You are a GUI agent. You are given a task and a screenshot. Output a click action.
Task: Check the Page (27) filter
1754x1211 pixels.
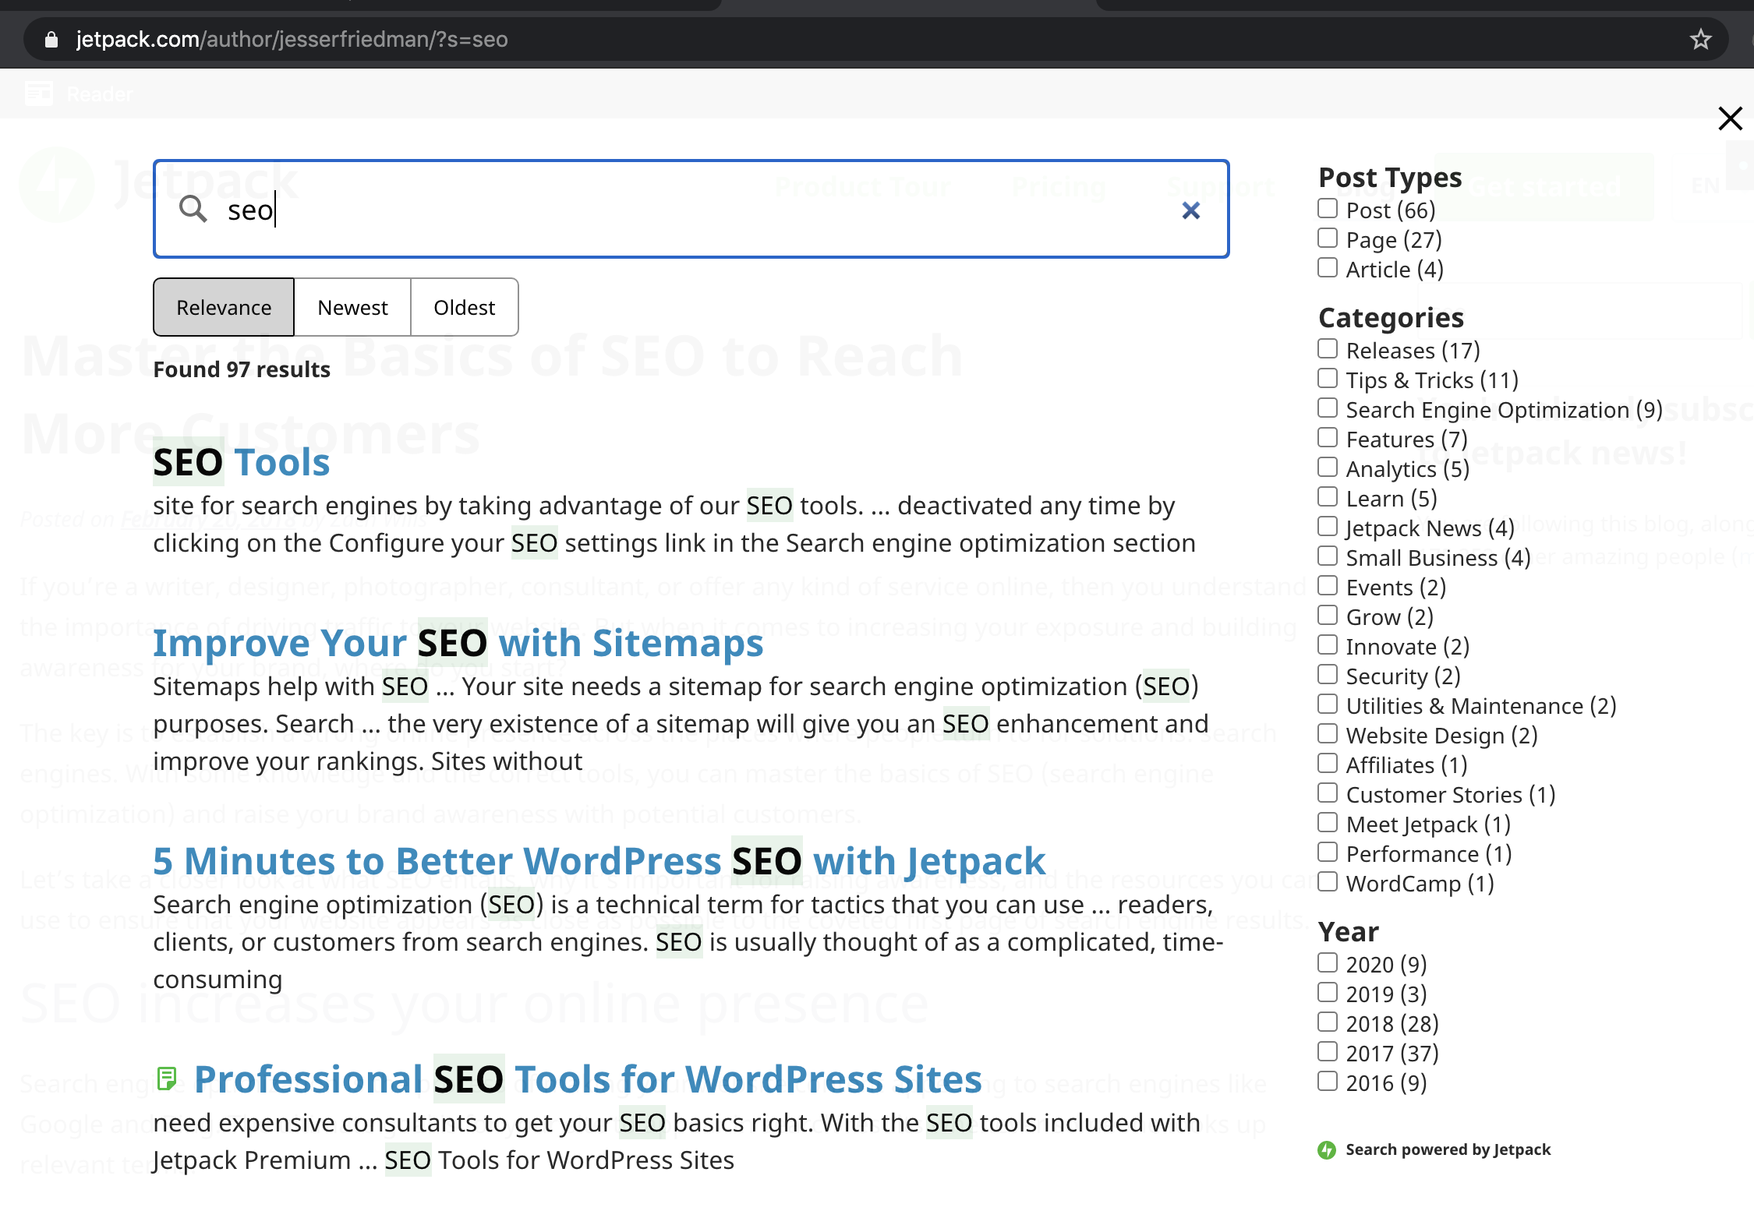[1328, 238]
